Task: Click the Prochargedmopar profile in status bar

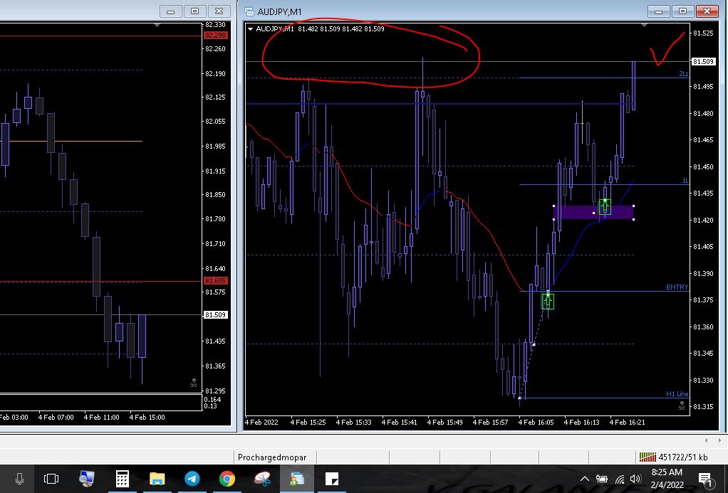Action: coord(272,457)
